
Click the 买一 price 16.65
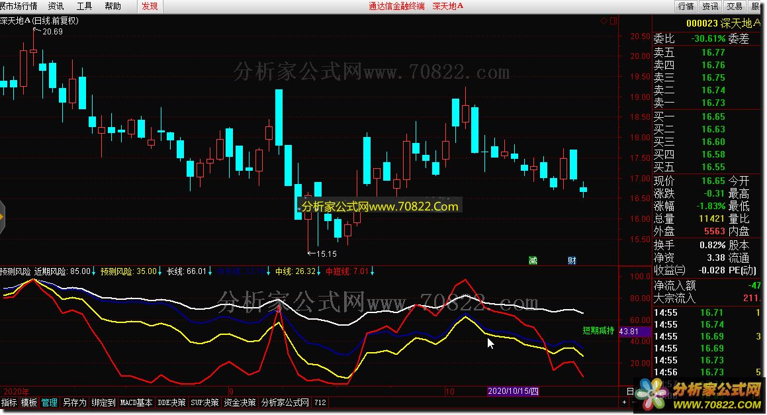pyautogui.click(x=713, y=116)
